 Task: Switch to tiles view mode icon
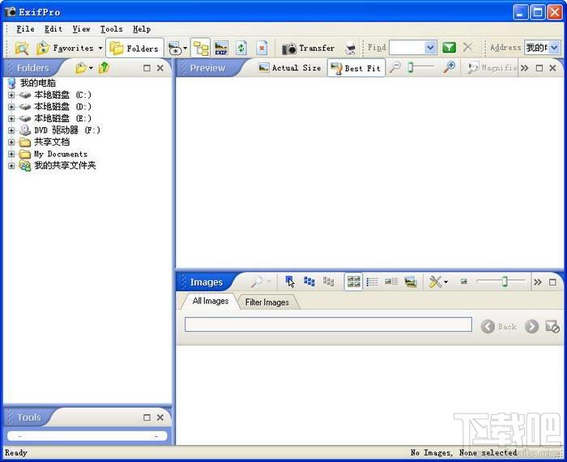coord(391,282)
